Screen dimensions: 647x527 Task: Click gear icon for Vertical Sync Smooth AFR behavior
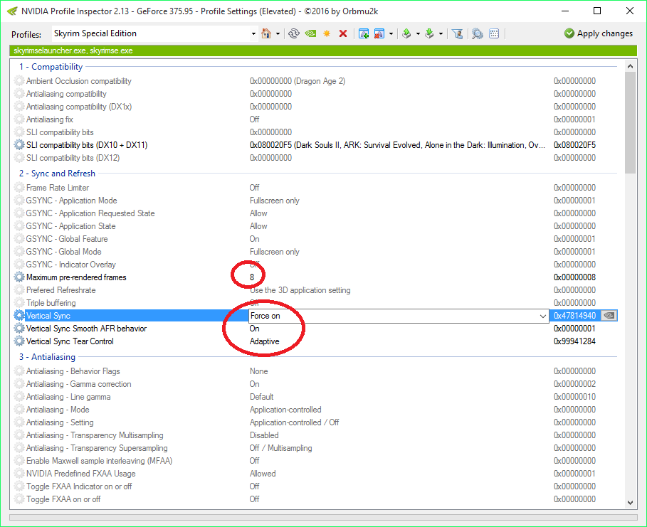[x=19, y=329]
